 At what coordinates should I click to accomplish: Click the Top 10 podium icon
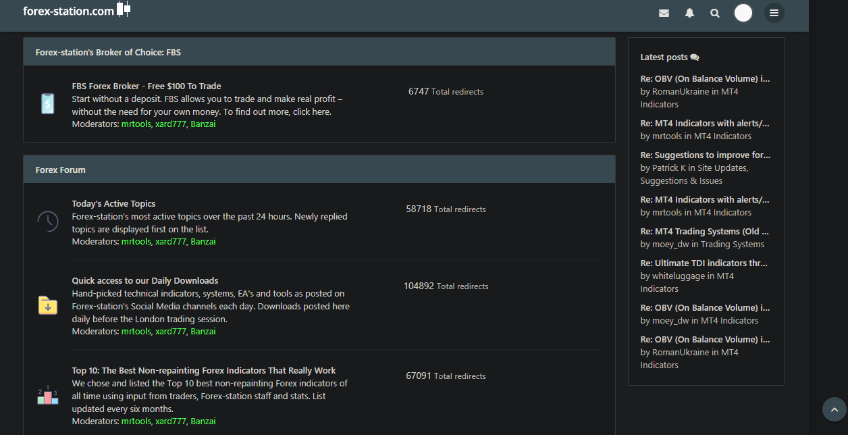[x=47, y=395]
